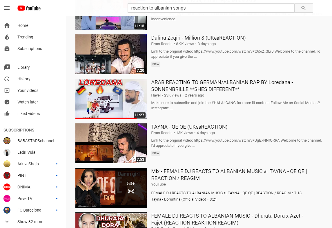Open the 11:15 video thumbnail at top
This screenshot has height=228, width=332.
(111, 23)
